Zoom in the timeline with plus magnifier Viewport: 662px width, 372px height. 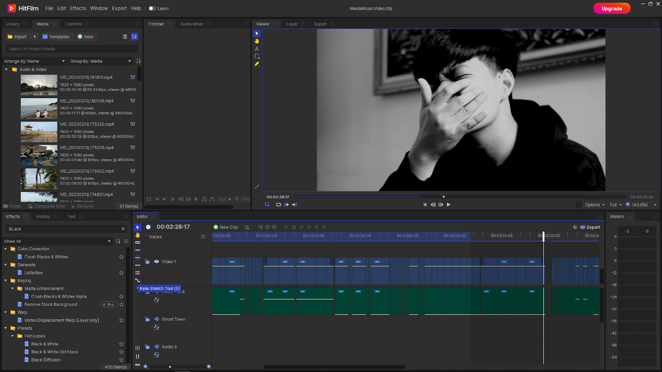[209, 367]
